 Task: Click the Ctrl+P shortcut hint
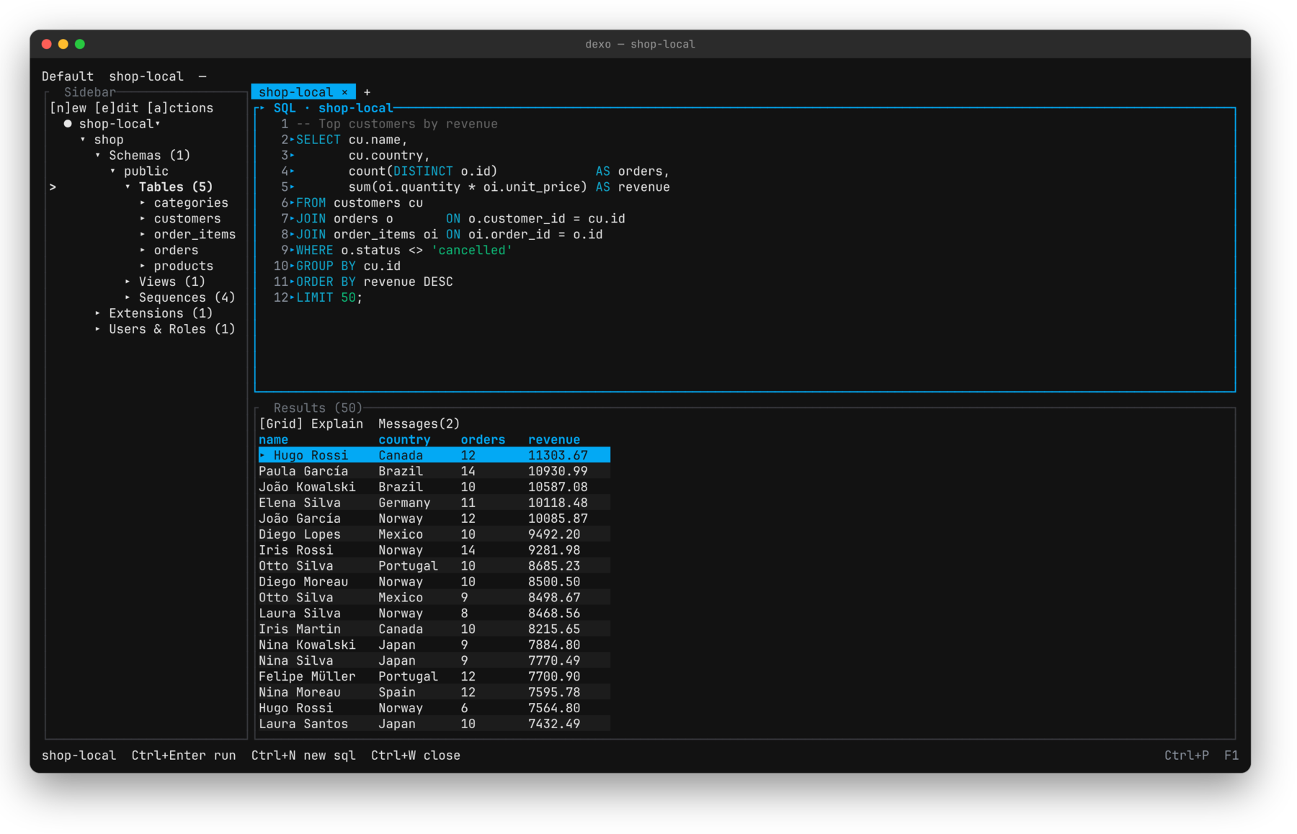(x=1187, y=756)
